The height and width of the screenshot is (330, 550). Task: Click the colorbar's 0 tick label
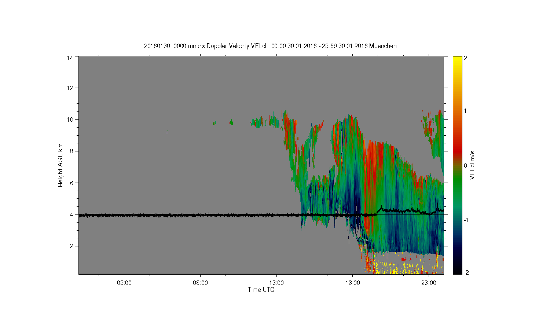pos(466,165)
